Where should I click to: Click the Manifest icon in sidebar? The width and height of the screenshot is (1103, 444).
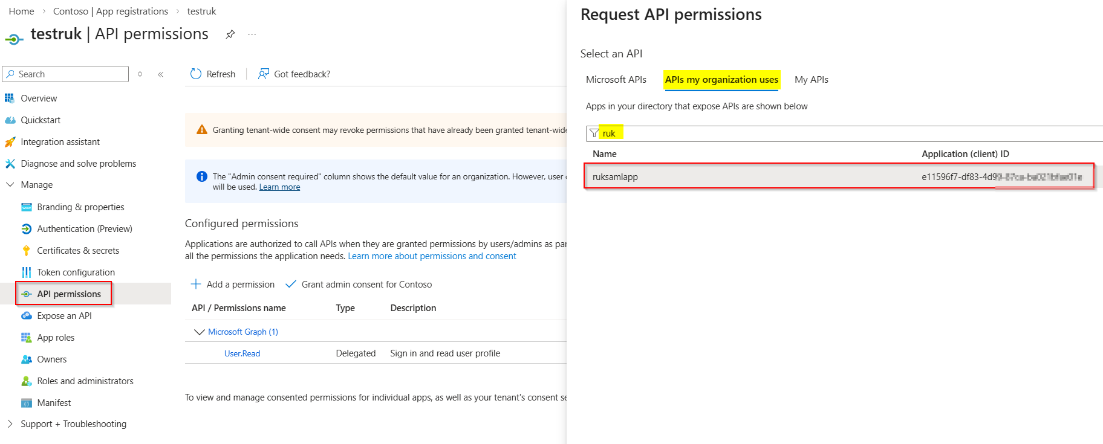(x=27, y=403)
